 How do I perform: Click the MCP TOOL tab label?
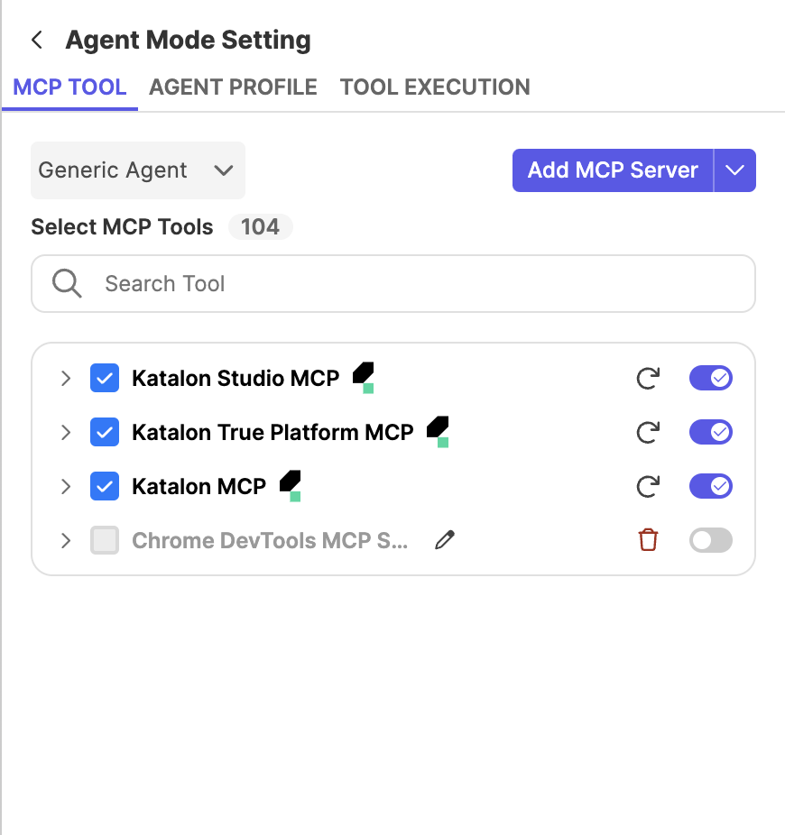pos(69,87)
